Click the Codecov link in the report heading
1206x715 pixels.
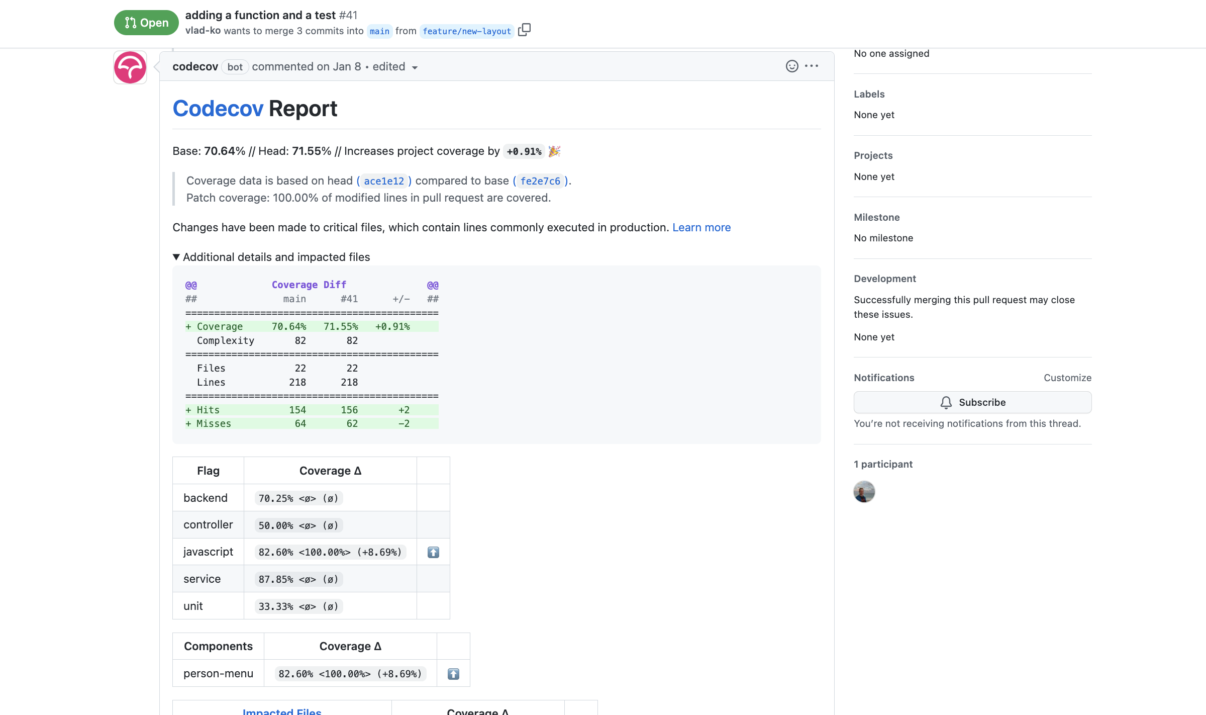pos(218,108)
